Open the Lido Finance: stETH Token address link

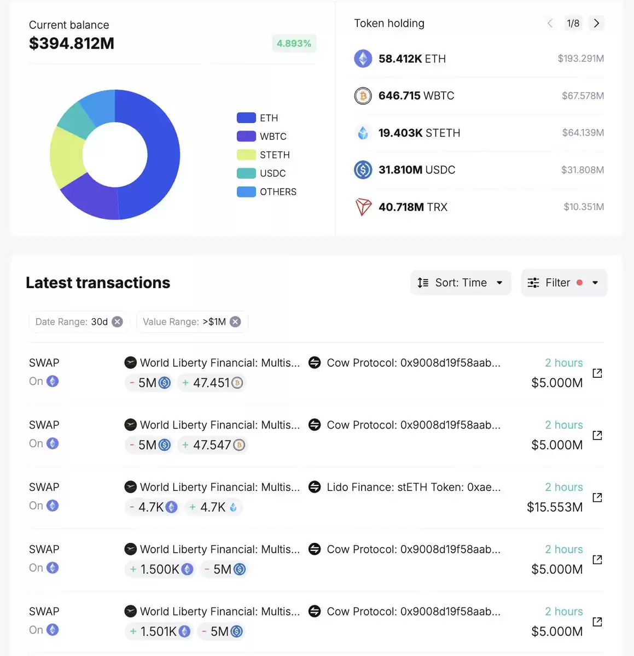click(414, 487)
